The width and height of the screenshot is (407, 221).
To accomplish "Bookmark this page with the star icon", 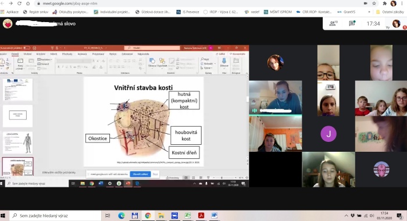I will [374, 3].
